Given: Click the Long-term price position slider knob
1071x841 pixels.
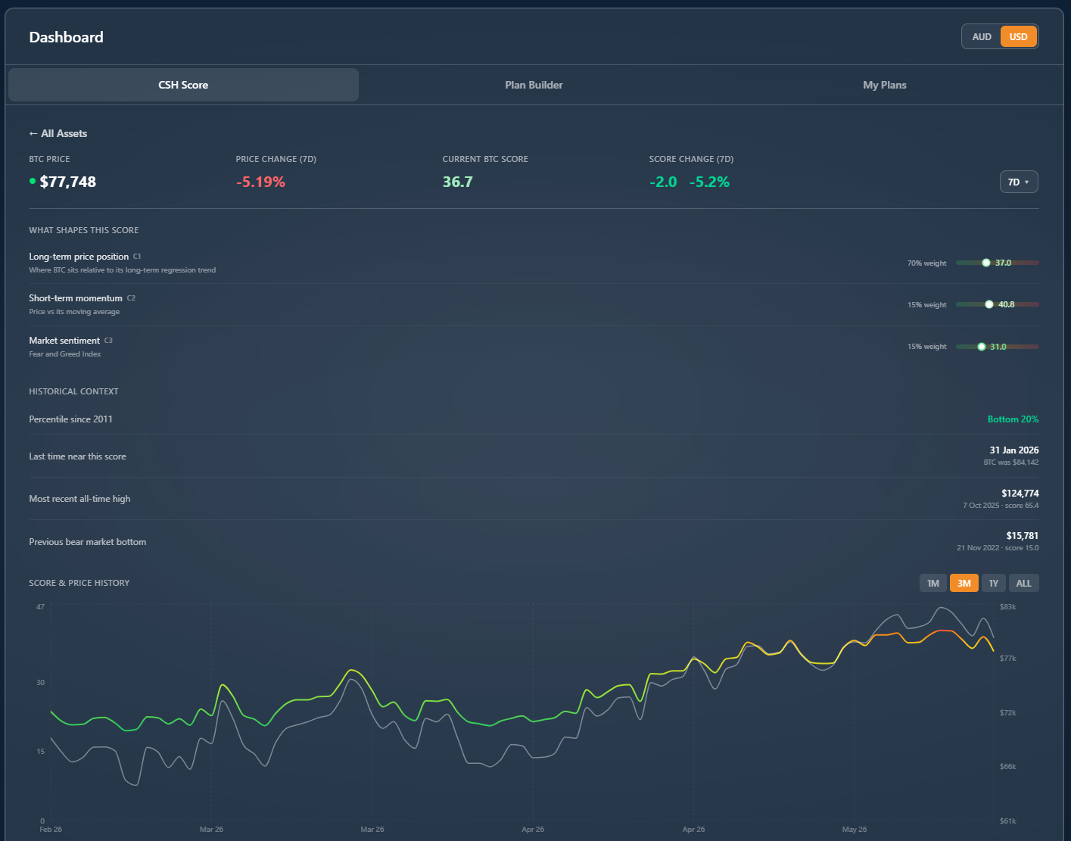Looking at the screenshot, I should tap(985, 263).
